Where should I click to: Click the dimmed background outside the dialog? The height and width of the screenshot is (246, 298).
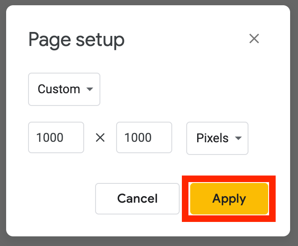294,131
